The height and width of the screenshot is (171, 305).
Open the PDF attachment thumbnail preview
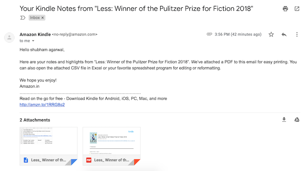tap(112, 141)
